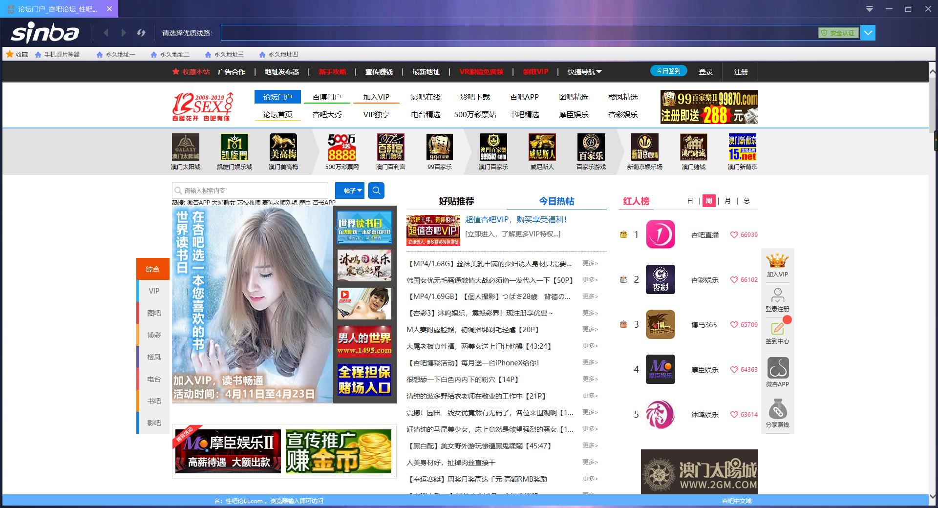
Task: Click 更多> beside 【杏吧博彩活动】每月送一台iPhoneX
Action: pos(590,362)
